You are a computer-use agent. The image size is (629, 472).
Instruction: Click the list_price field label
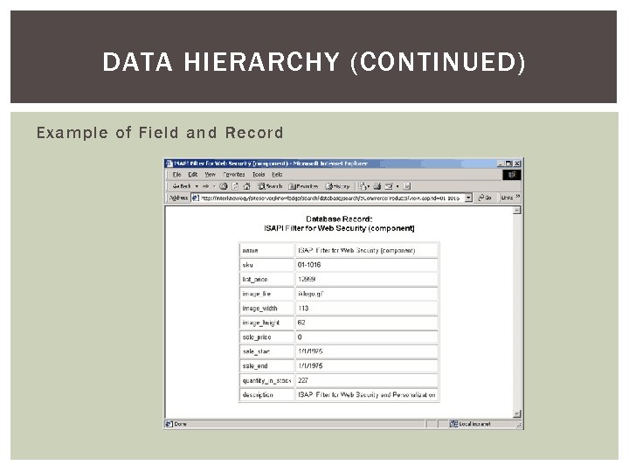coord(255,280)
